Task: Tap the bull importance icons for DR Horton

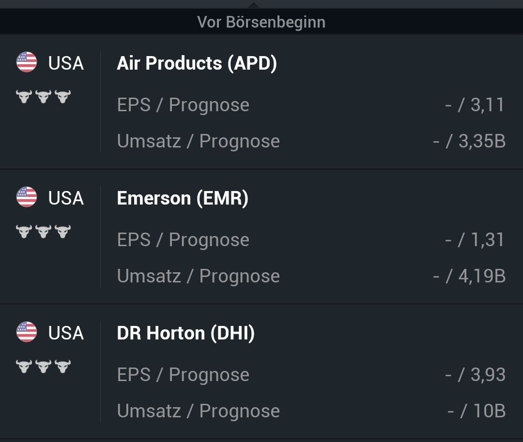Action: tap(43, 366)
